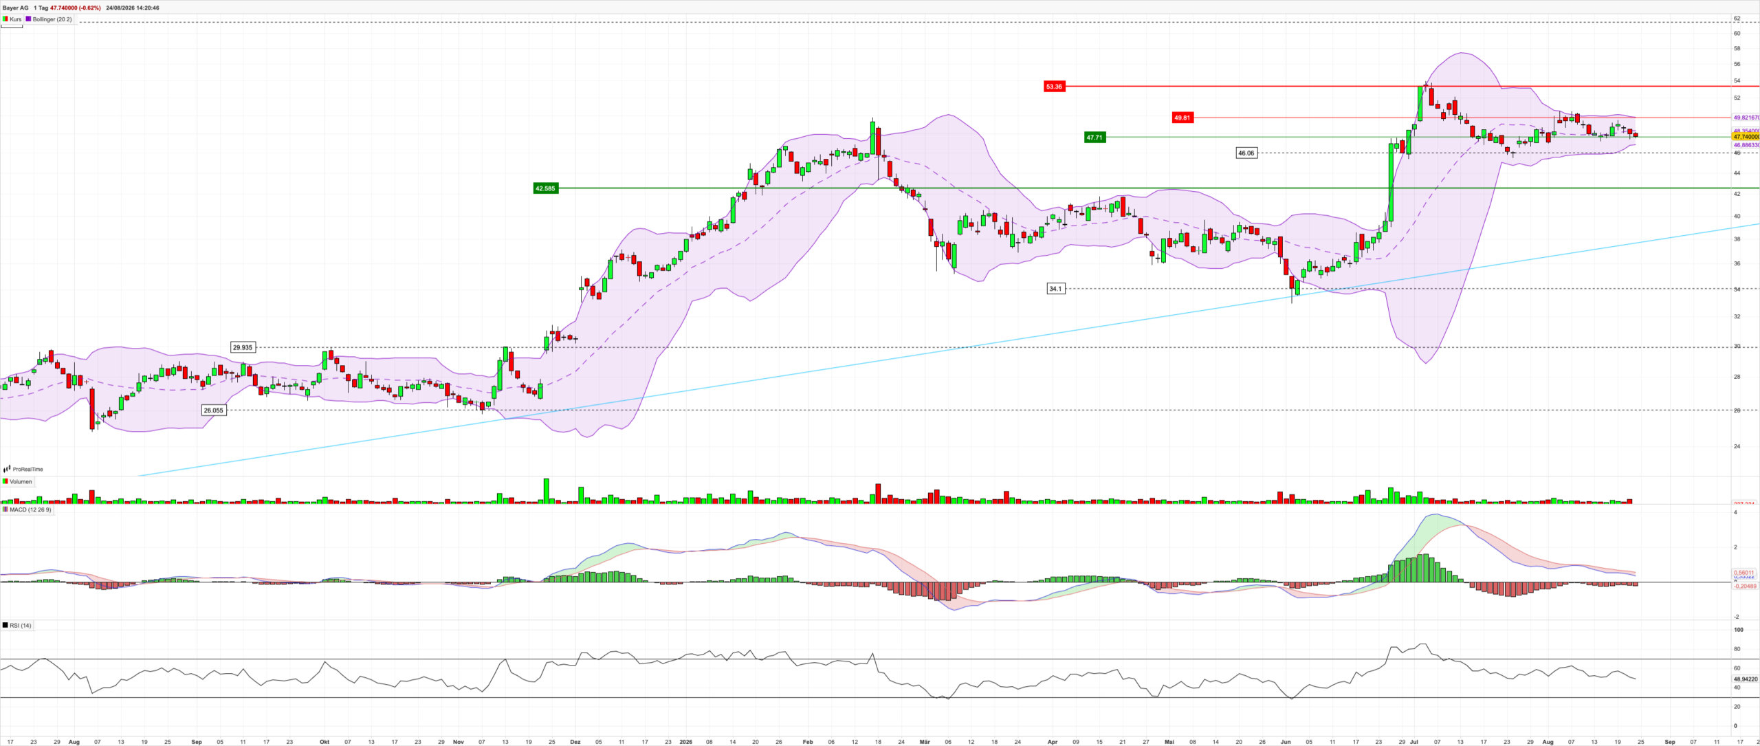1760x746 pixels.
Task: Click the Nov month label on time axis
Action: (x=459, y=742)
